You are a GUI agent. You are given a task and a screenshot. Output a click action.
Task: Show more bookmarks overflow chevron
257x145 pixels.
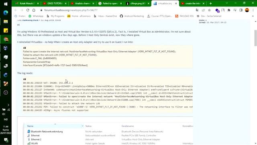[x=253, y=16]
